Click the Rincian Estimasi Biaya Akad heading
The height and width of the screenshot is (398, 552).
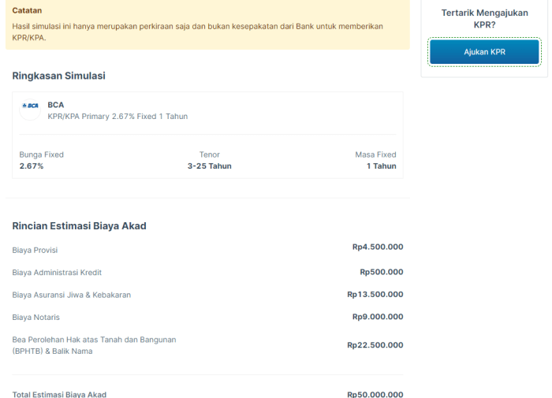(x=79, y=226)
